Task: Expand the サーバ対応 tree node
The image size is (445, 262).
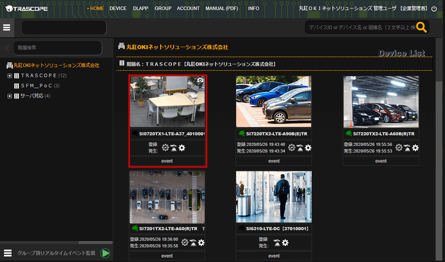Action: point(9,96)
